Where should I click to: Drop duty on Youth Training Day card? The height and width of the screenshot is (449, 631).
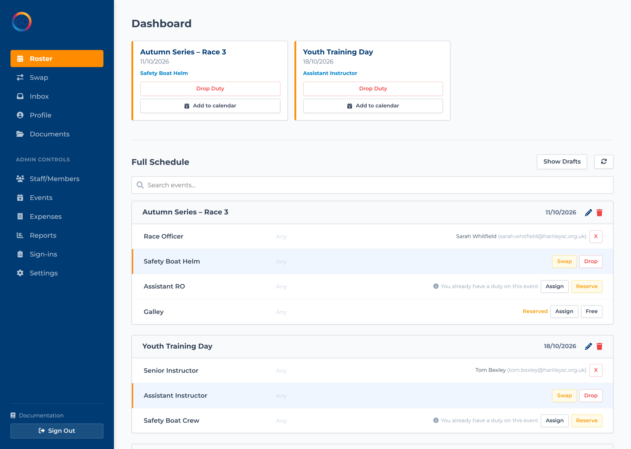[373, 89]
